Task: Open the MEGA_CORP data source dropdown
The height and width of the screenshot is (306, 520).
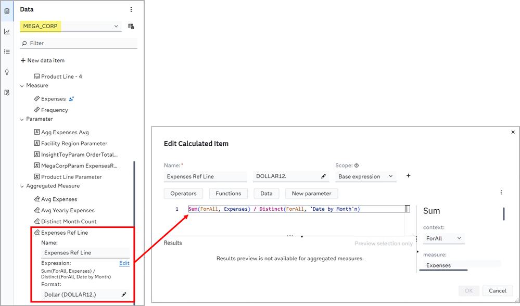Action: tap(71, 26)
